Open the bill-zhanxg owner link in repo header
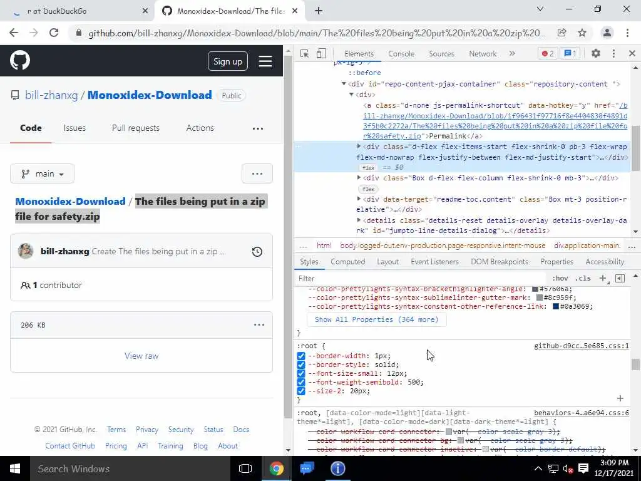 pos(51,95)
